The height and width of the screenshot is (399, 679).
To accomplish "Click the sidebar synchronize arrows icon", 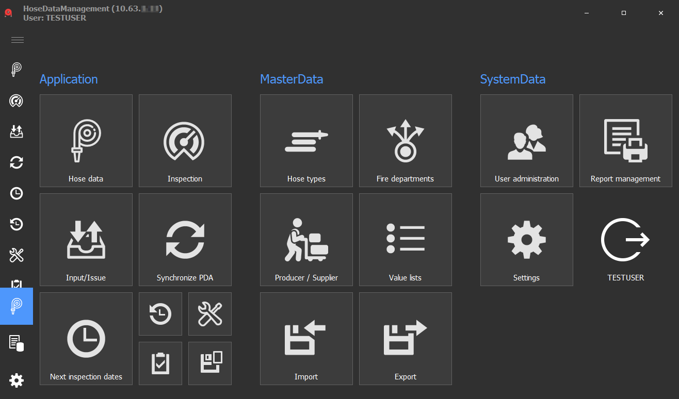I will tap(17, 163).
